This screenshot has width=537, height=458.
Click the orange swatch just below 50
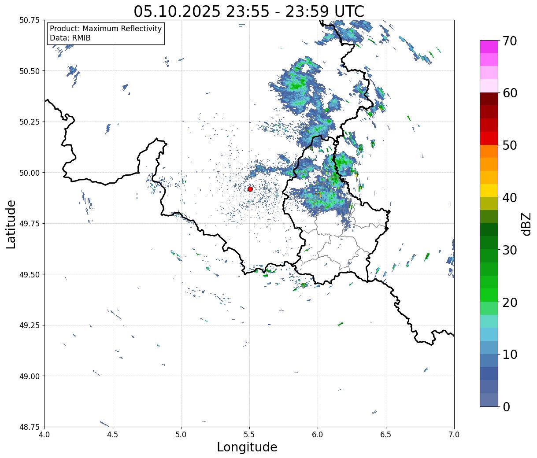click(x=489, y=151)
